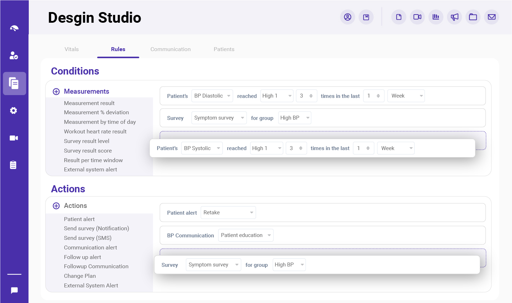Open the Patients tab
Viewport: 512px width, 303px height.
(x=224, y=49)
